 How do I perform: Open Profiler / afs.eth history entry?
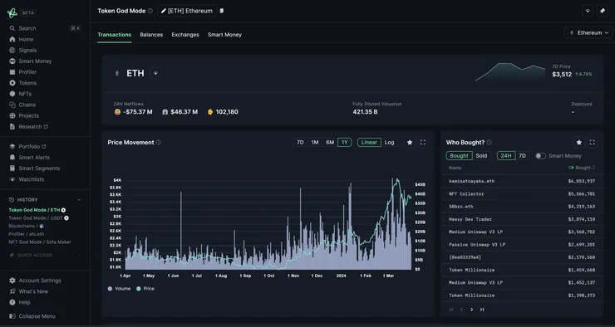tap(27, 234)
